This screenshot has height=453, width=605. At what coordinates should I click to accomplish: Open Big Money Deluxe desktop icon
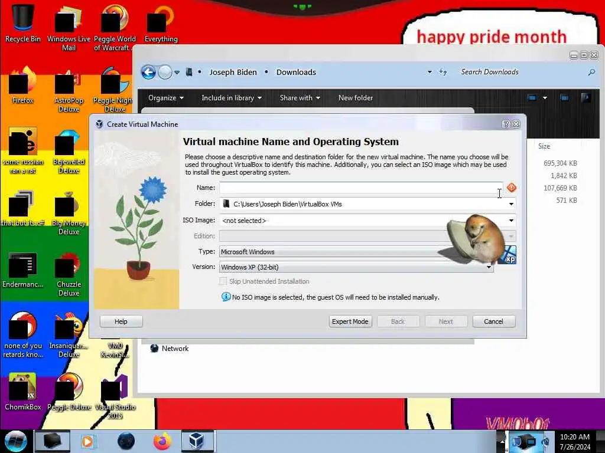(69, 212)
